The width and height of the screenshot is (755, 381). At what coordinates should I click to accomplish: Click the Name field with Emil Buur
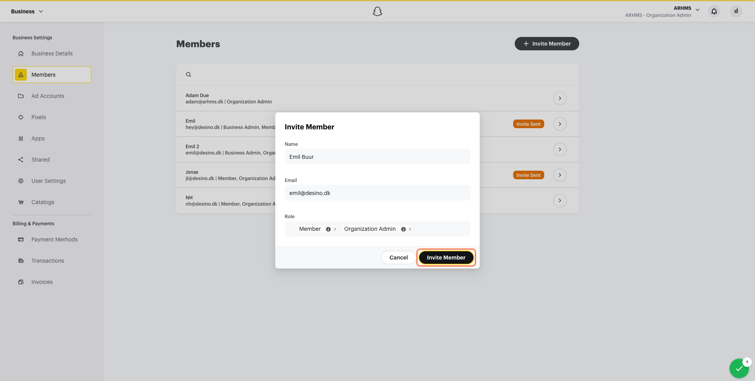tap(377, 156)
